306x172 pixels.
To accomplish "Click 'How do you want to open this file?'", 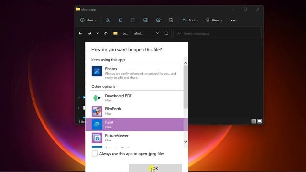I will tap(126, 50).
